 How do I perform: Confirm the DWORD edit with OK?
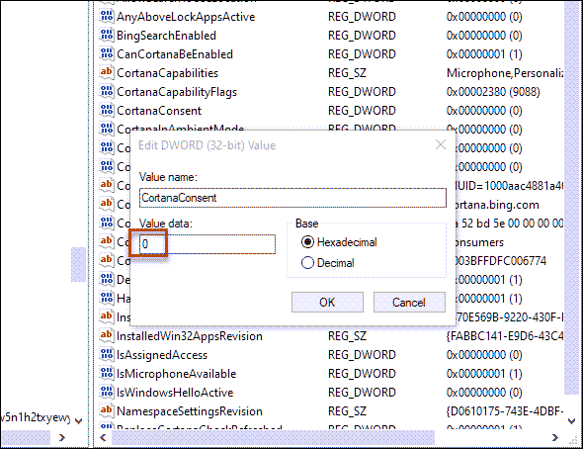327,302
